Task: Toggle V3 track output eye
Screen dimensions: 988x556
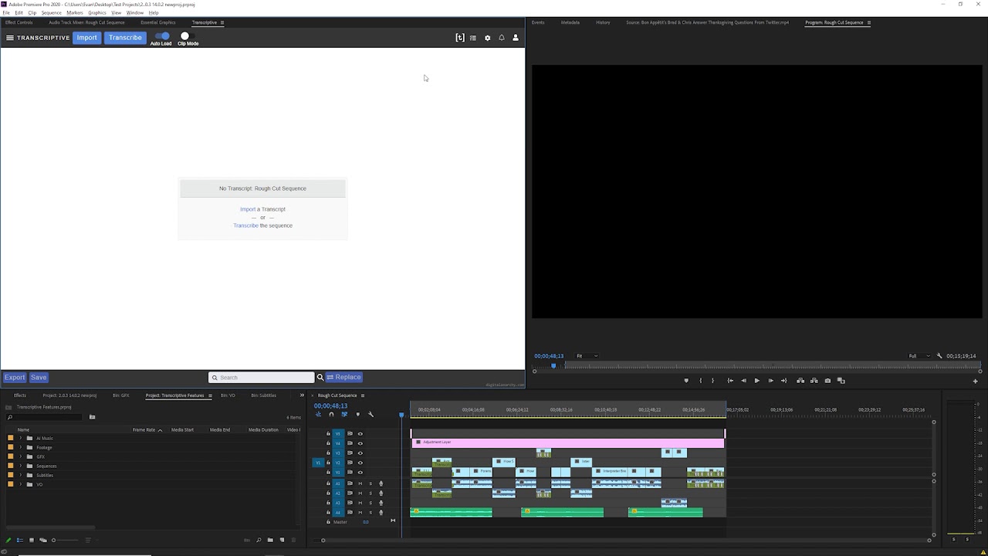Action: tap(360, 453)
